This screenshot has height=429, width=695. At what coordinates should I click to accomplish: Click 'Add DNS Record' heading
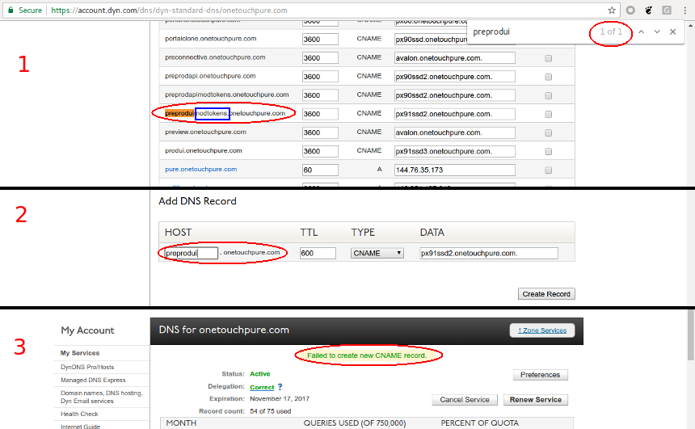pyautogui.click(x=198, y=201)
